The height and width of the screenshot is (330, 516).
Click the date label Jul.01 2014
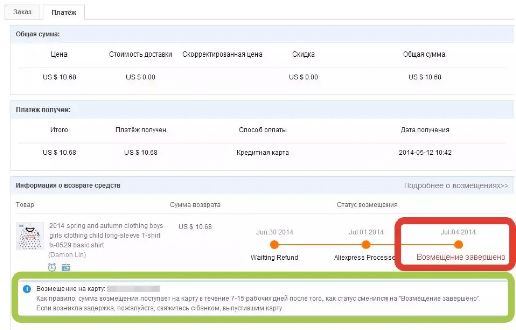(366, 232)
